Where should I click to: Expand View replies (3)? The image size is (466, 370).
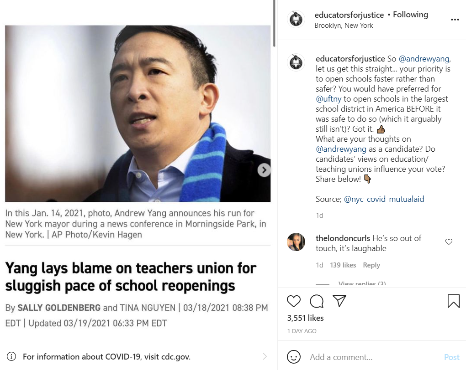362,283
